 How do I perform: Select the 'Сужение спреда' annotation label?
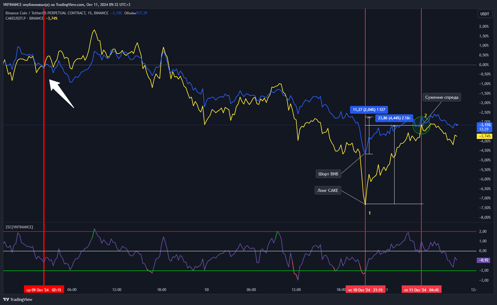pyautogui.click(x=442, y=97)
